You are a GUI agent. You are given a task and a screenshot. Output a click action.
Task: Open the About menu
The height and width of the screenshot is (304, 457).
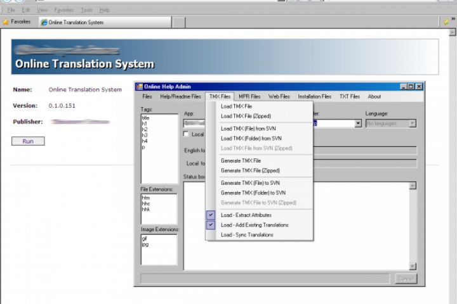[x=374, y=96]
